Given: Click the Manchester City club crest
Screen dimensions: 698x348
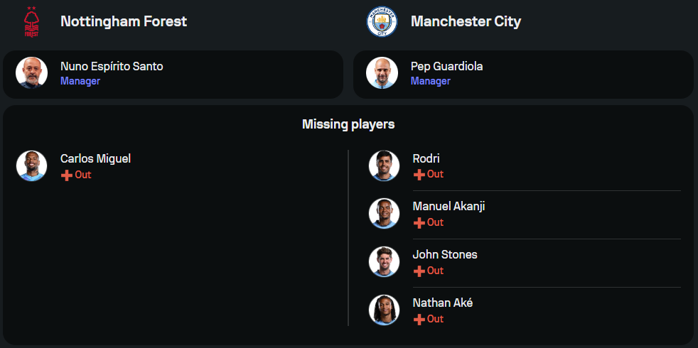Looking at the screenshot, I should [382, 22].
